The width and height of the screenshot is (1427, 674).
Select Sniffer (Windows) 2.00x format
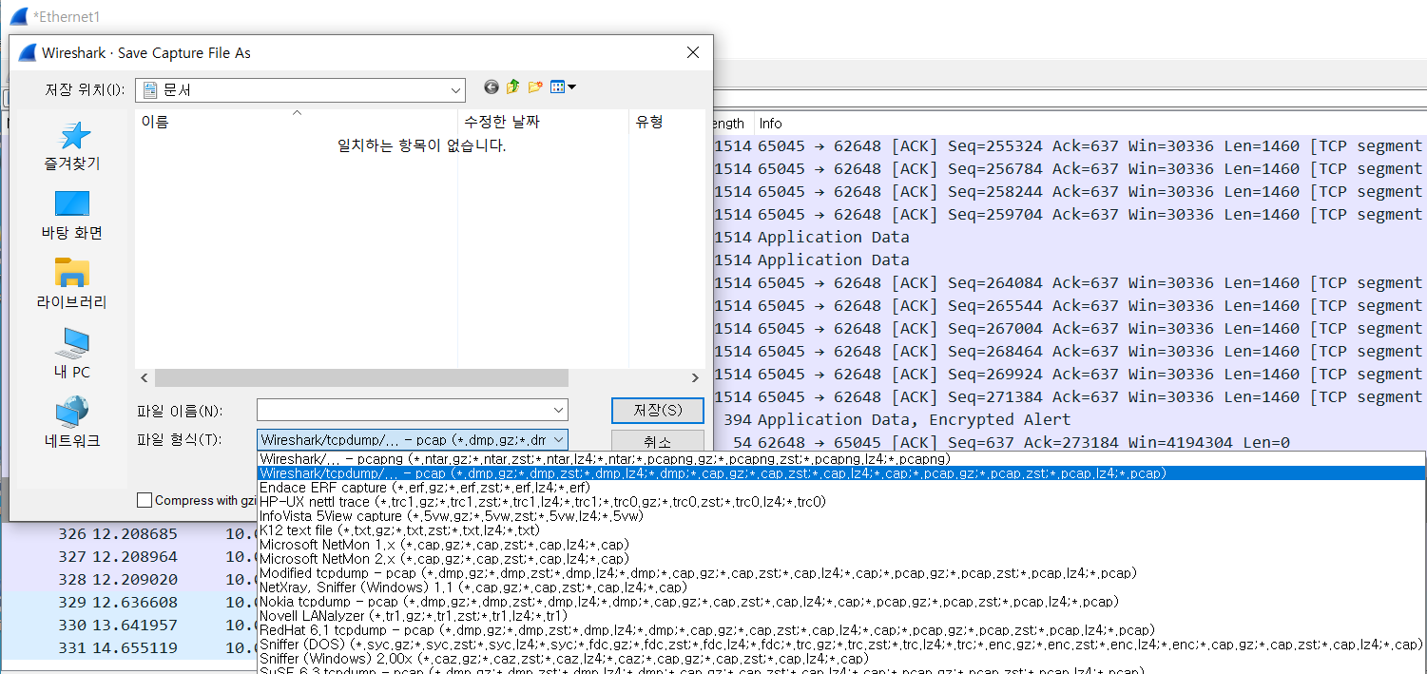pos(841,659)
